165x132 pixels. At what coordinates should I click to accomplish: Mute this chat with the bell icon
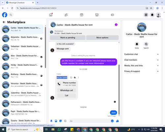(x=137, y=44)
